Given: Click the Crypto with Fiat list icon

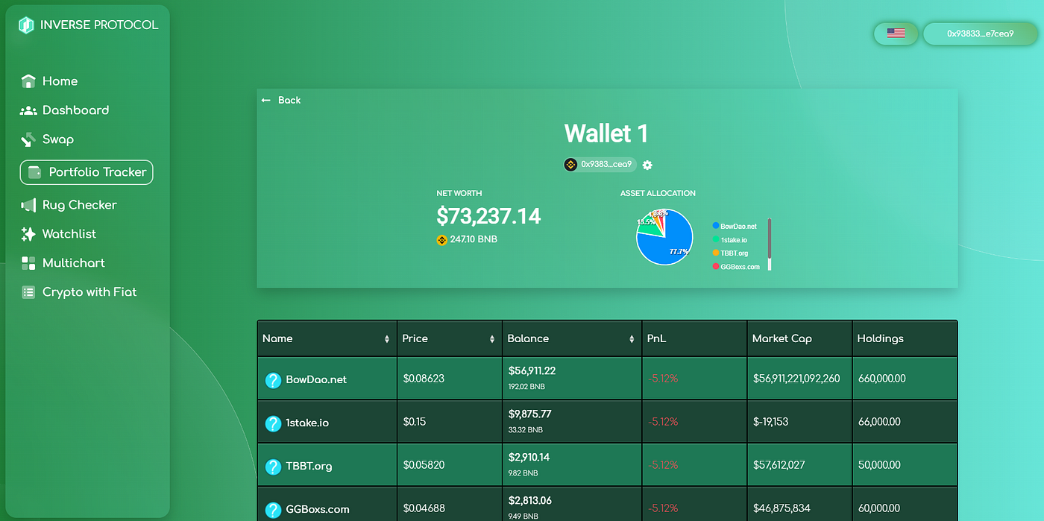Looking at the screenshot, I should pyautogui.click(x=28, y=292).
